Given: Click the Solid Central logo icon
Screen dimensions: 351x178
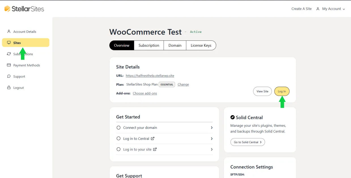Looking at the screenshot, I should pos(233,117).
